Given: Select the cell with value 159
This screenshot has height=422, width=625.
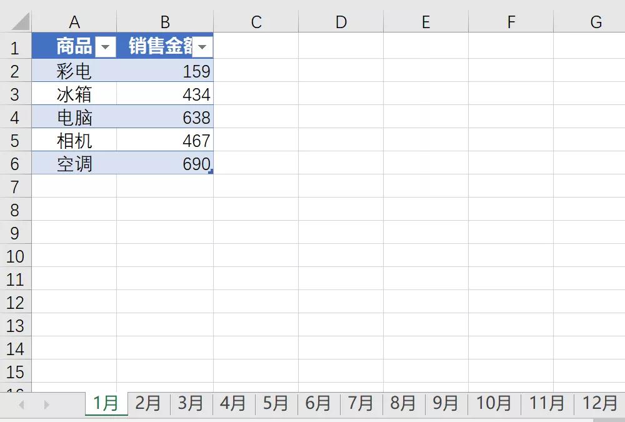Looking at the screenshot, I should point(165,71).
